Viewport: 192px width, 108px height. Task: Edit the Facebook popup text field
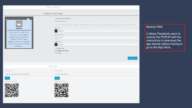96,24
